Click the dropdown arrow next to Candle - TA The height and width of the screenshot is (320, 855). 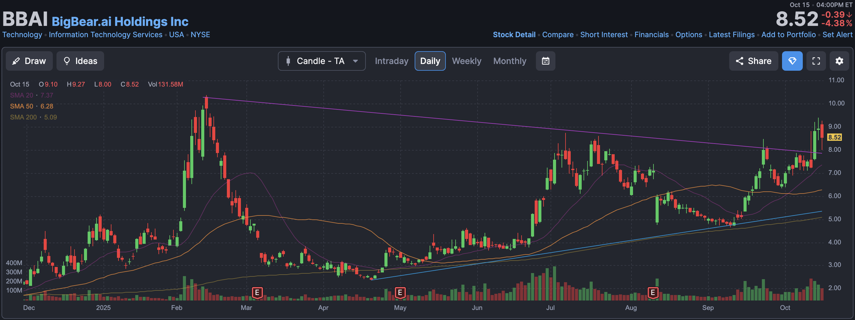355,61
